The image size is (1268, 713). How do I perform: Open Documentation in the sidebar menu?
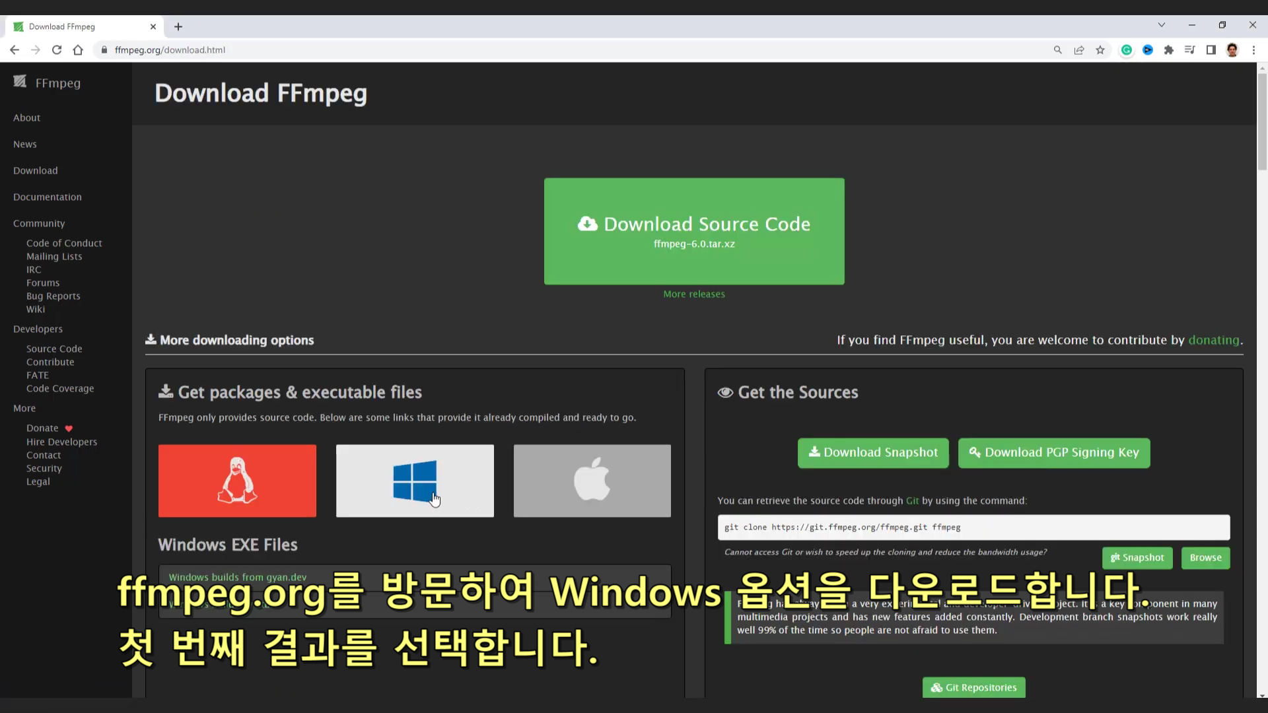pyautogui.click(x=48, y=197)
